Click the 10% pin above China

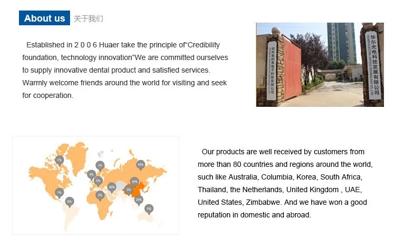pyautogui.click(x=134, y=181)
